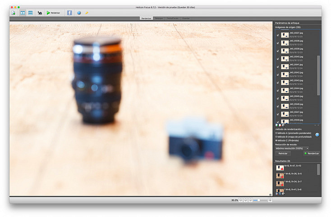Screen dimensions: 331x217
Task: Switch to the side-by-side view layout
Action: pos(23,13)
